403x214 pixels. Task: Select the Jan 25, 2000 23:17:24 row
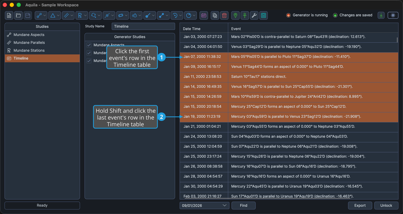pos(289,157)
